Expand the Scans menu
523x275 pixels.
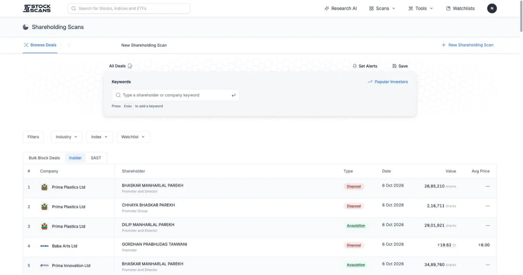(382, 8)
